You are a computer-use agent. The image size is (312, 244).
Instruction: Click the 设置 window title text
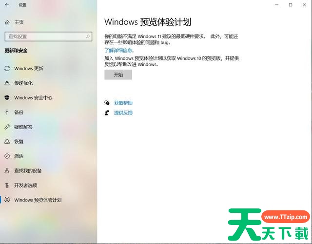[x=22, y=5]
